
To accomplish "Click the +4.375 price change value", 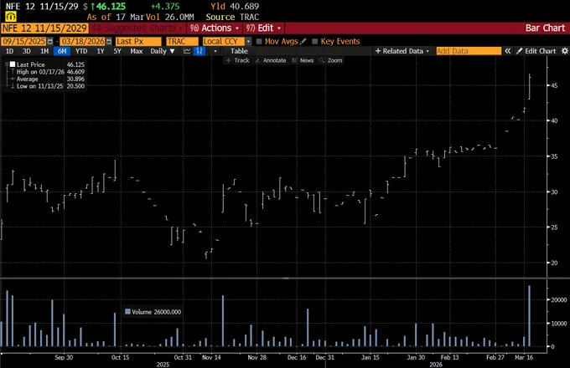I will pos(165,6).
